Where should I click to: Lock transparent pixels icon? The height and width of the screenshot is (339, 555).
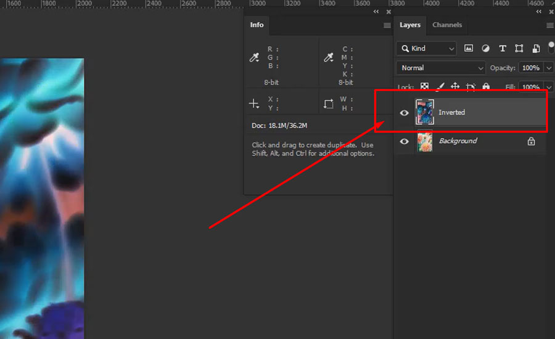pos(424,86)
